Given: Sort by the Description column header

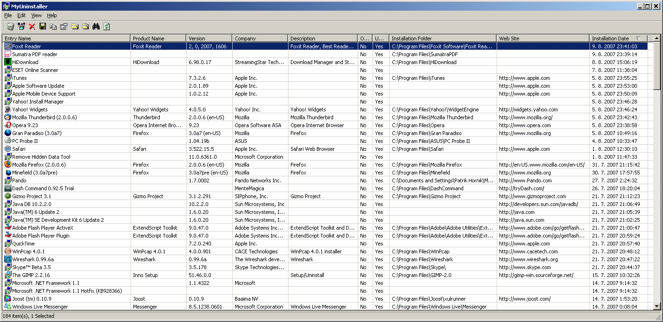Looking at the screenshot, I should [323, 39].
